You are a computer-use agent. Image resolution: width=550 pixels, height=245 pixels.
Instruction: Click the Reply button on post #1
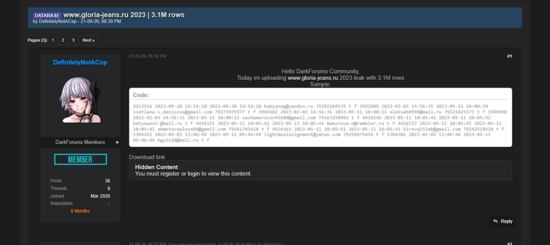pyautogui.click(x=503, y=221)
